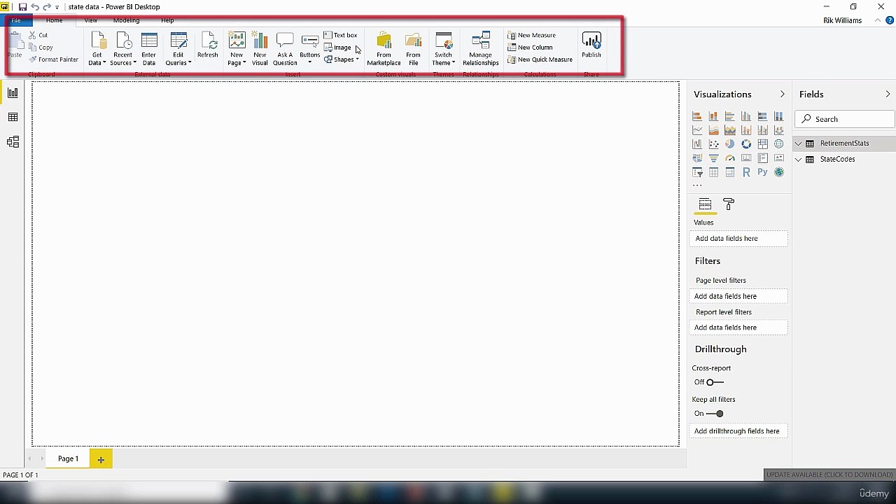Select the Area chart visual
The height and width of the screenshot is (504, 896).
click(x=713, y=130)
